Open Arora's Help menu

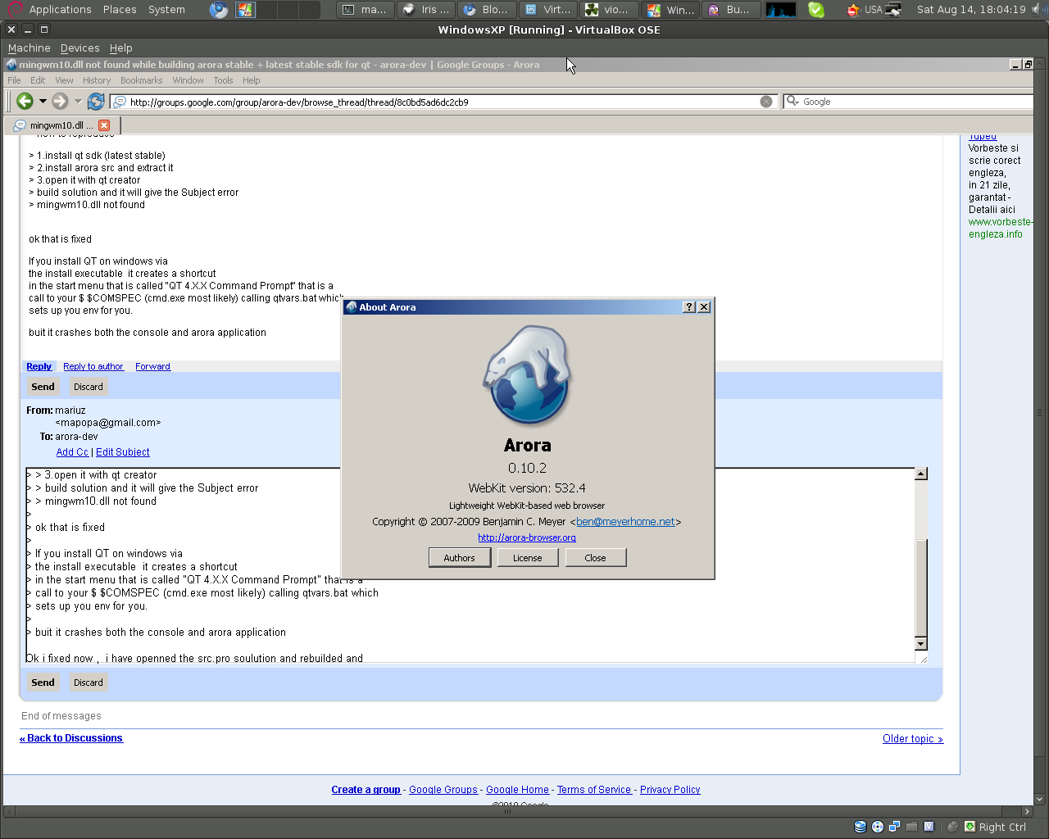(251, 80)
